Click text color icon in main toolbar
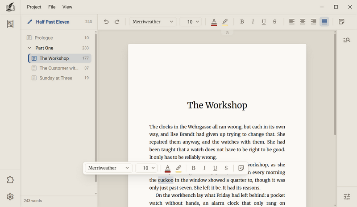Image resolution: width=357 pixels, height=207 pixels. [x=214, y=22]
